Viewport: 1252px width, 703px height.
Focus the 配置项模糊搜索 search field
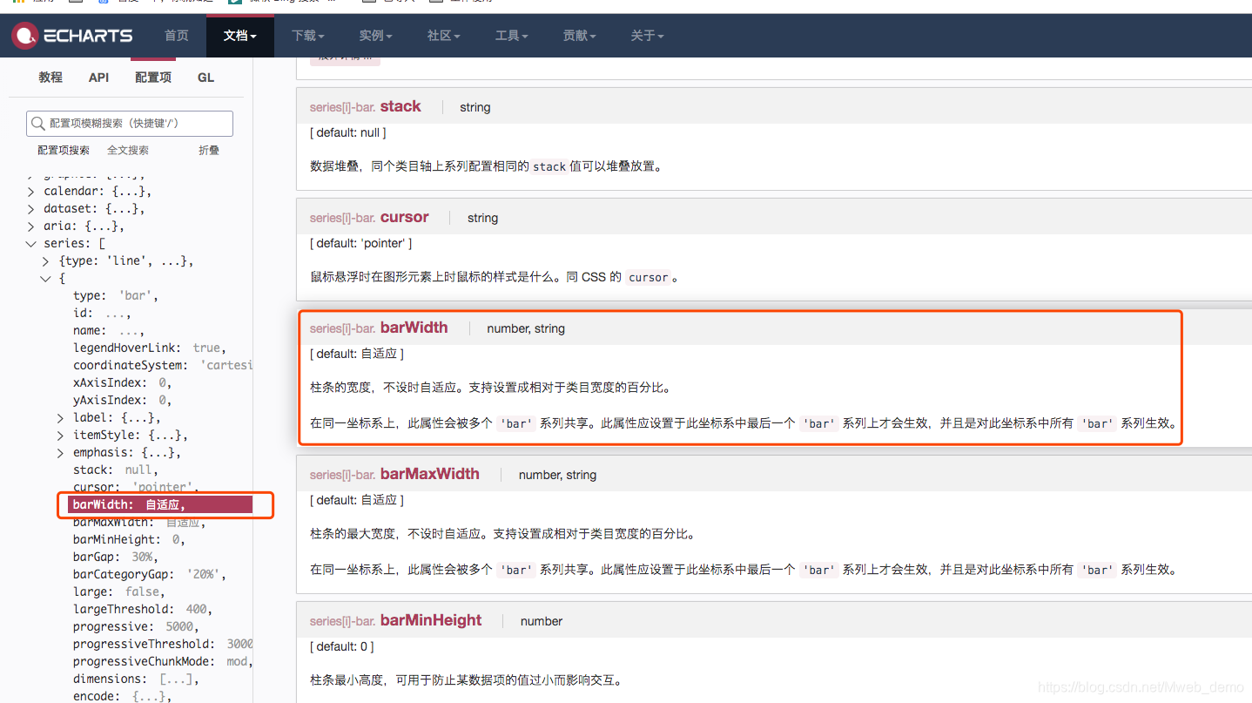tap(130, 124)
